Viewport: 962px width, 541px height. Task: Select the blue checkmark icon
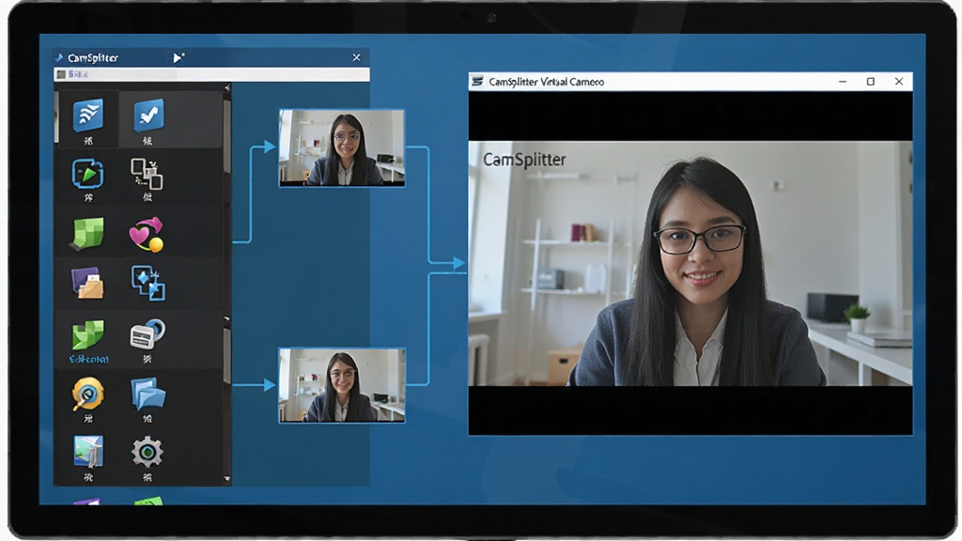point(148,115)
